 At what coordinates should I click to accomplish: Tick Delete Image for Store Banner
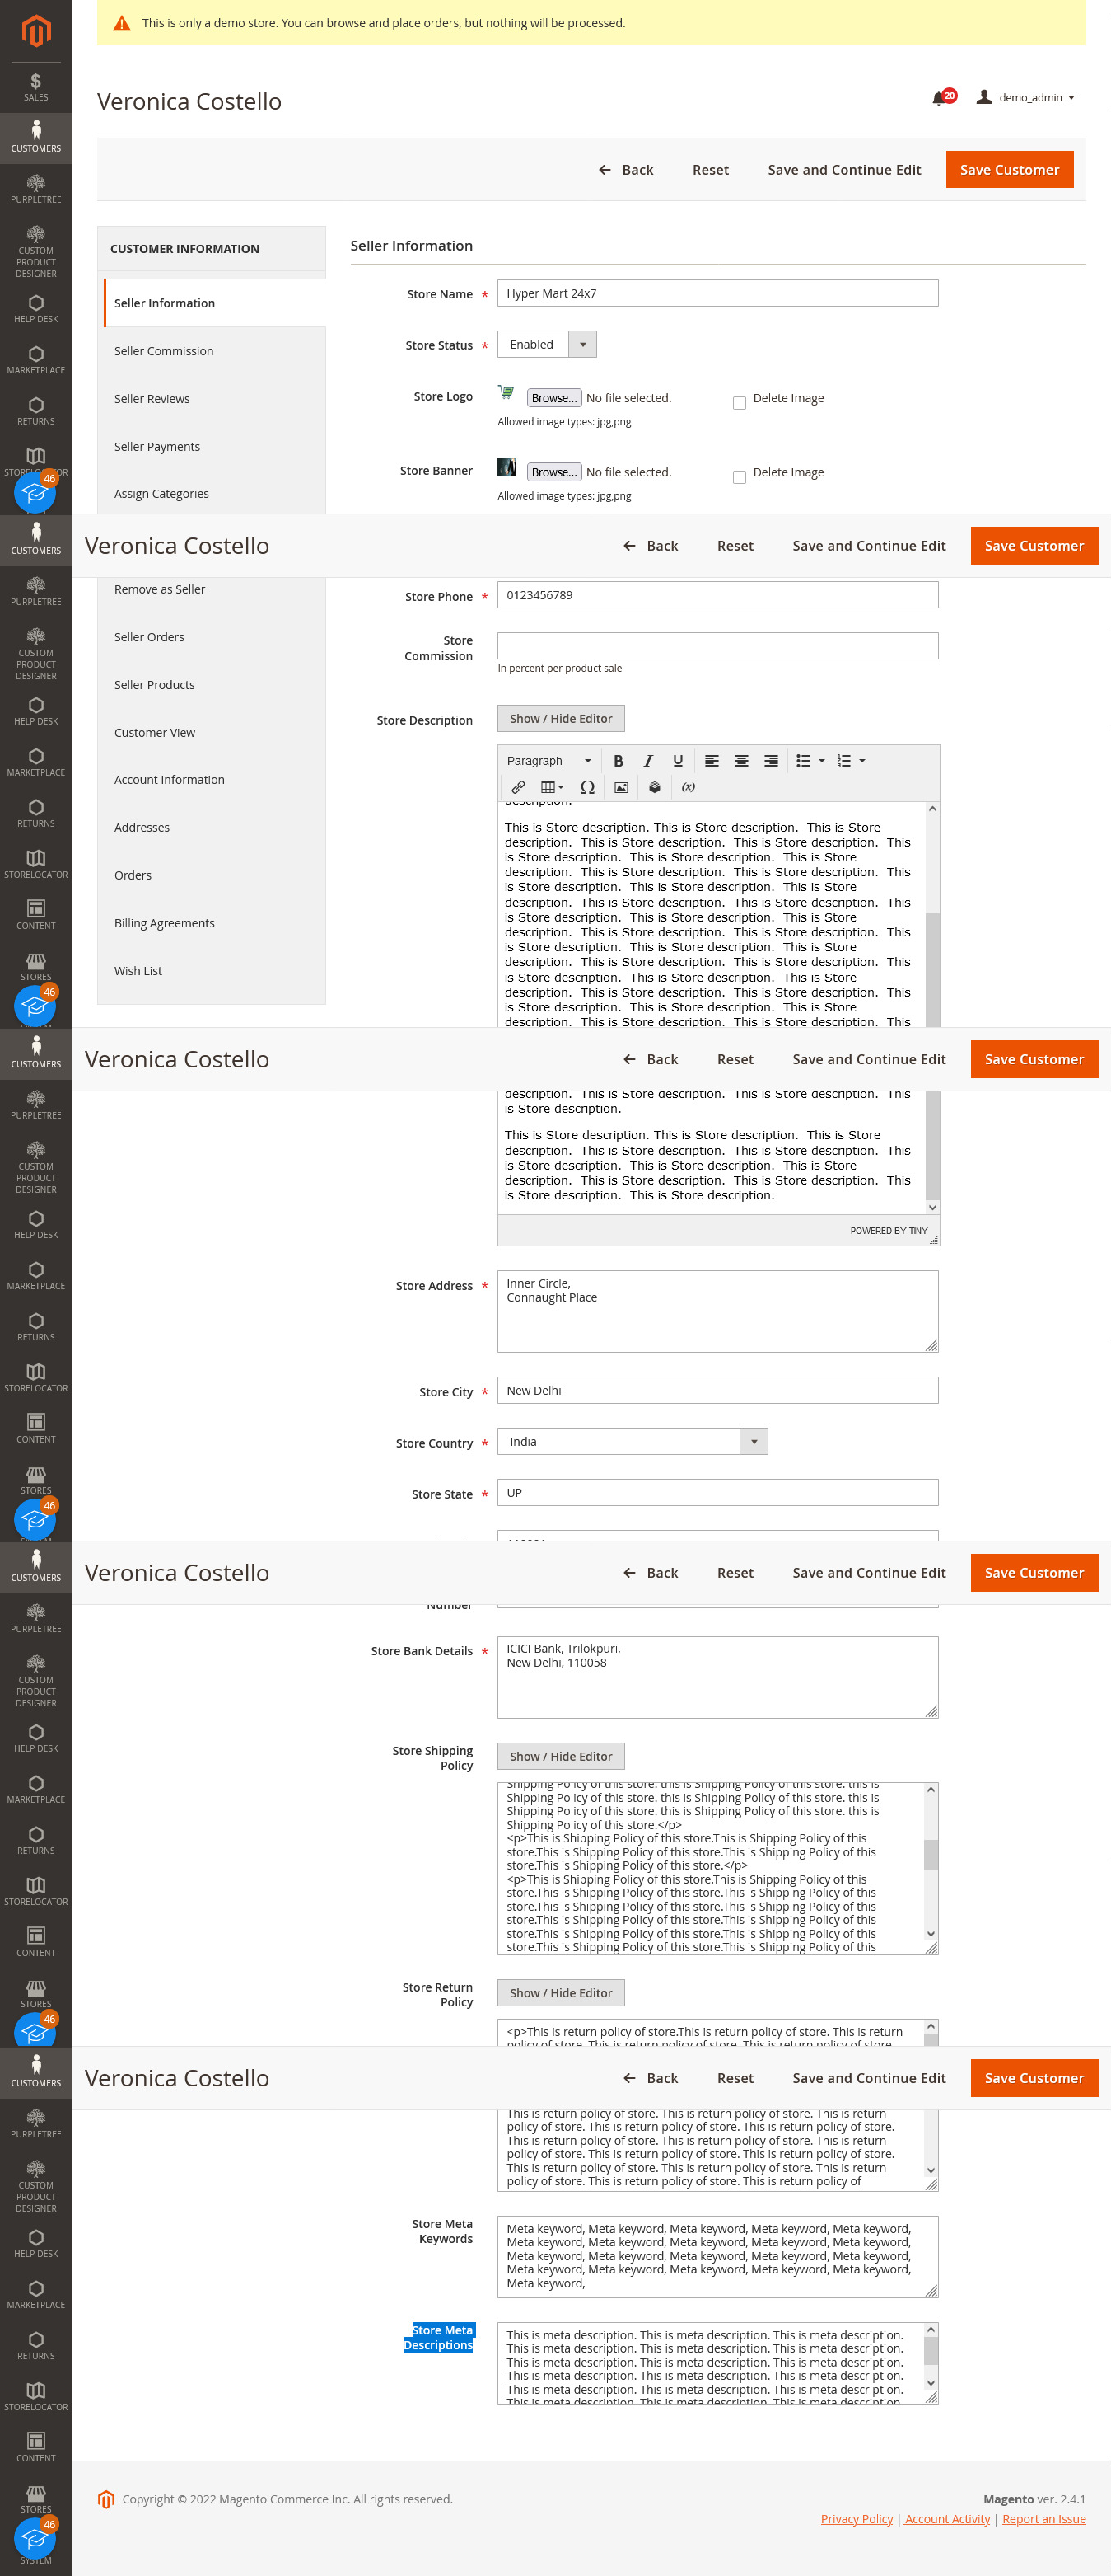[x=740, y=477]
